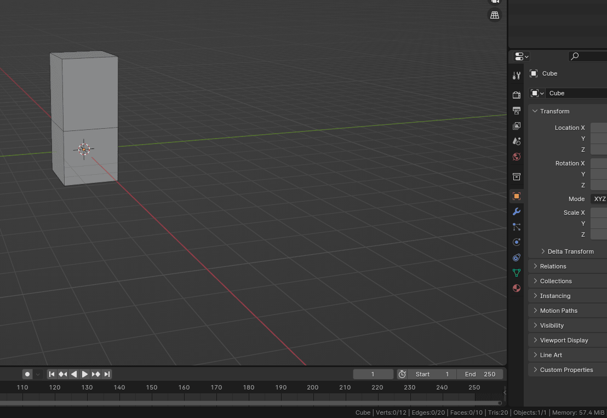Expand the Delta Transform section

click(x=570, y=251)
